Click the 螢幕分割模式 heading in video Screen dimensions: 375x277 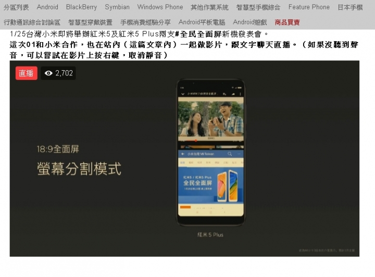[x=79, y=169]
